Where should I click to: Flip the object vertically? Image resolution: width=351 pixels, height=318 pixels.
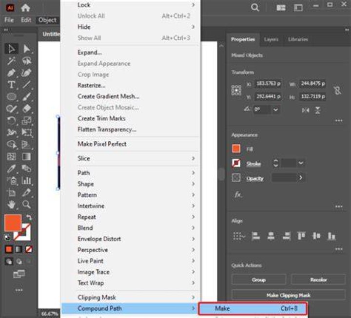pos(318,110)
